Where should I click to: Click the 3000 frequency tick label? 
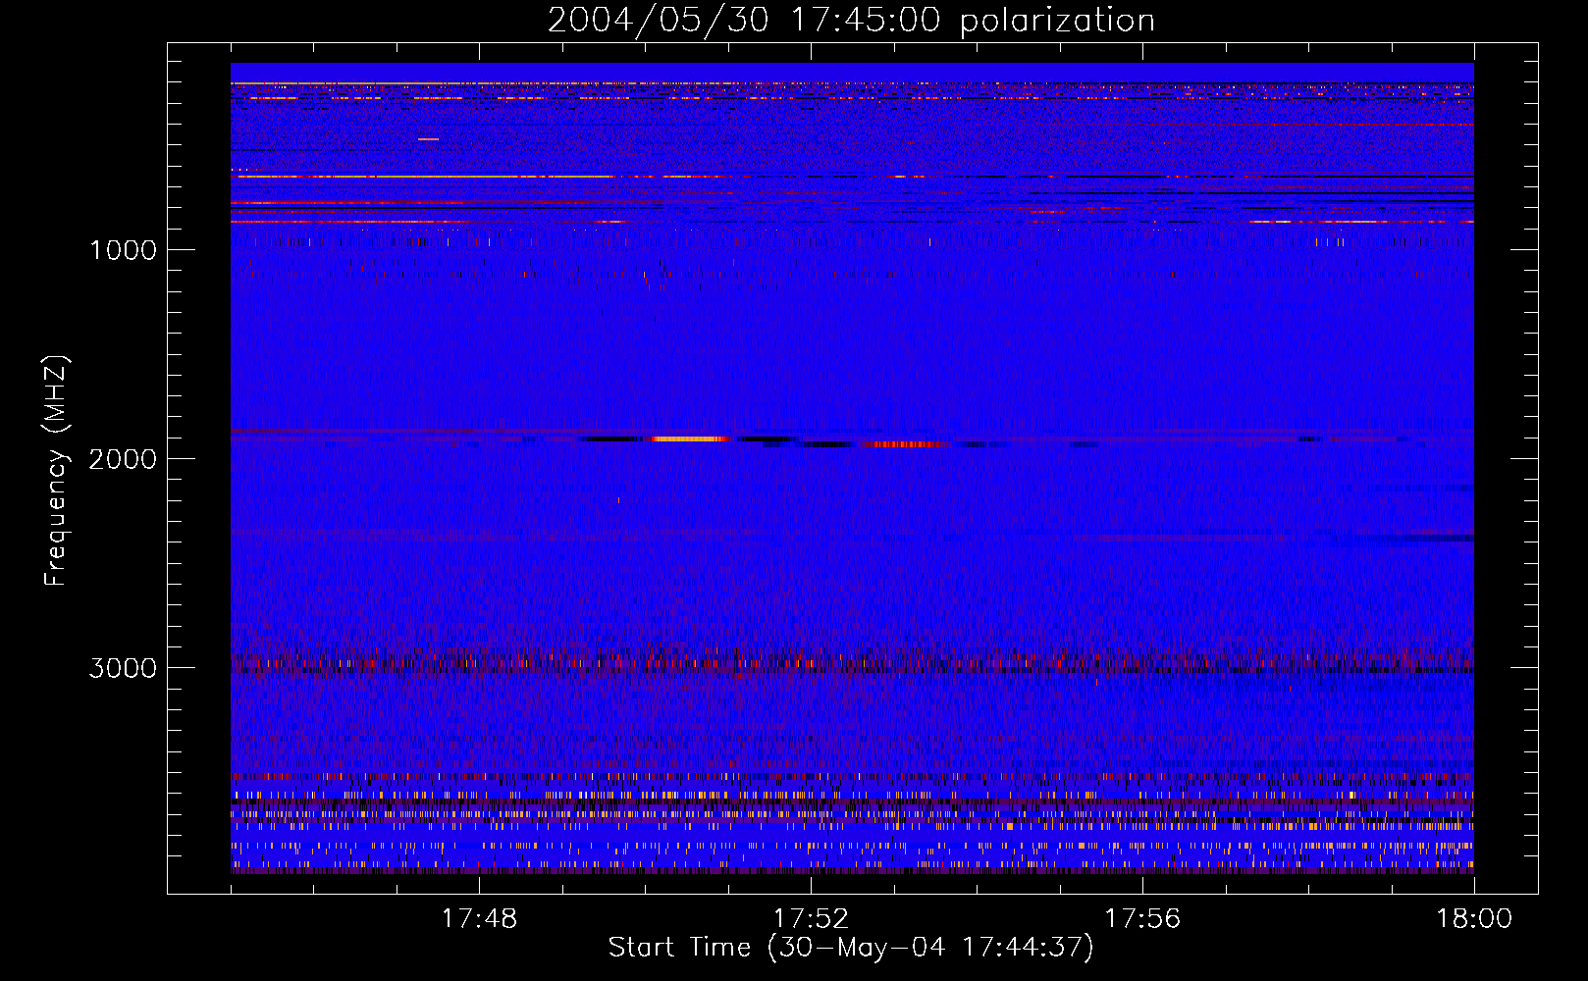coord(123,668)
